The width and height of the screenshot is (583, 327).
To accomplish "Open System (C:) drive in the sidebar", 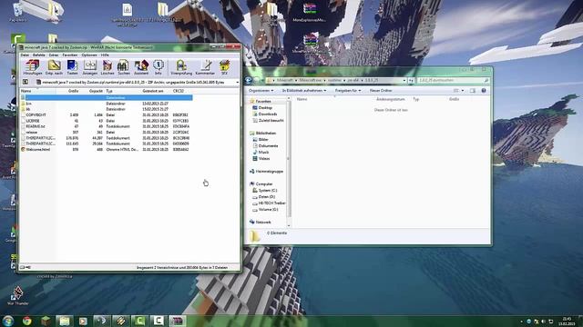I will click(268, 191).
